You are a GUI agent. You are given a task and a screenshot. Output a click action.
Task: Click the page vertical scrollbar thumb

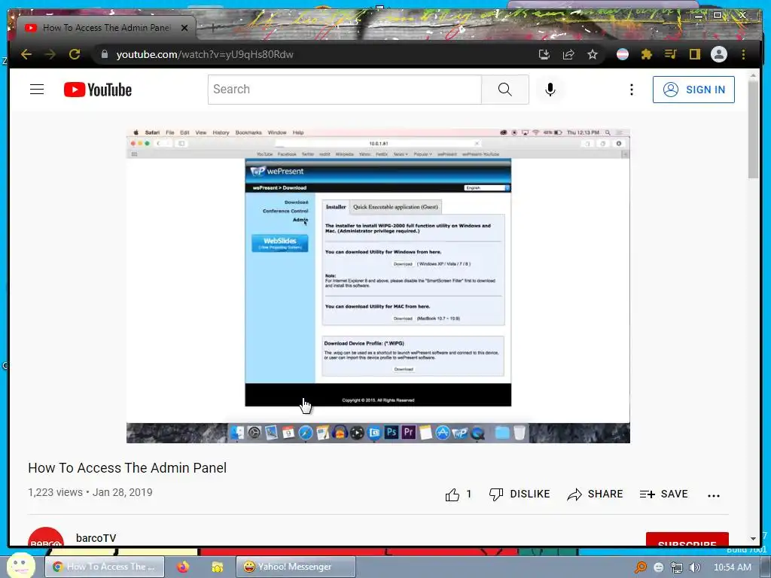[x=753, y=129]
